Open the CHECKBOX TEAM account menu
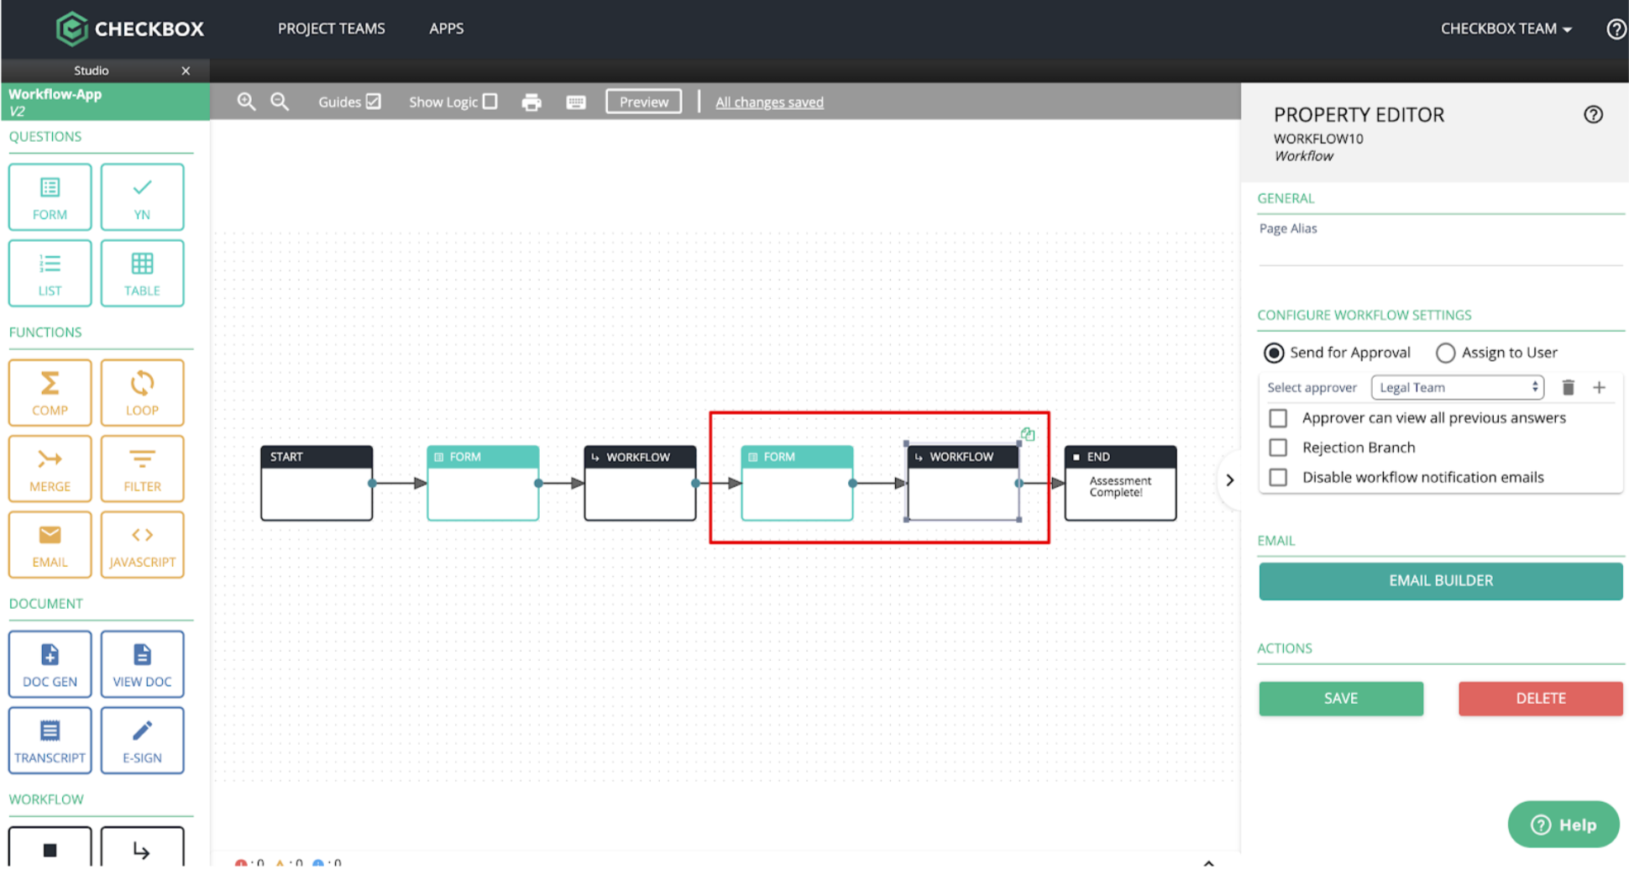The width and height of the screenshot is (1629, 870). pos(1506,29)
